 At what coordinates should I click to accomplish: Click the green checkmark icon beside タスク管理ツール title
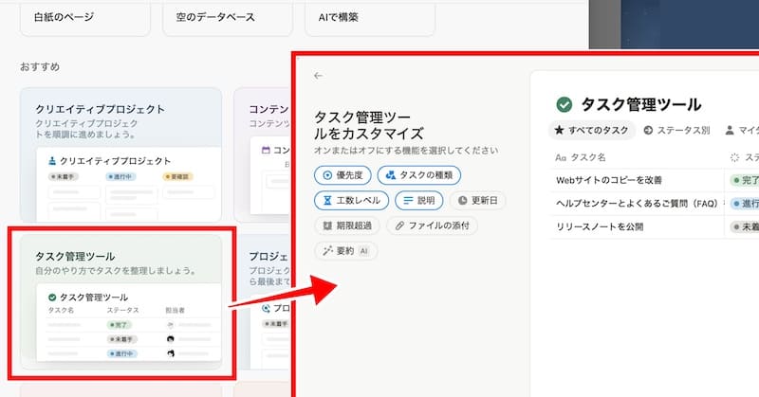(564, 104)
